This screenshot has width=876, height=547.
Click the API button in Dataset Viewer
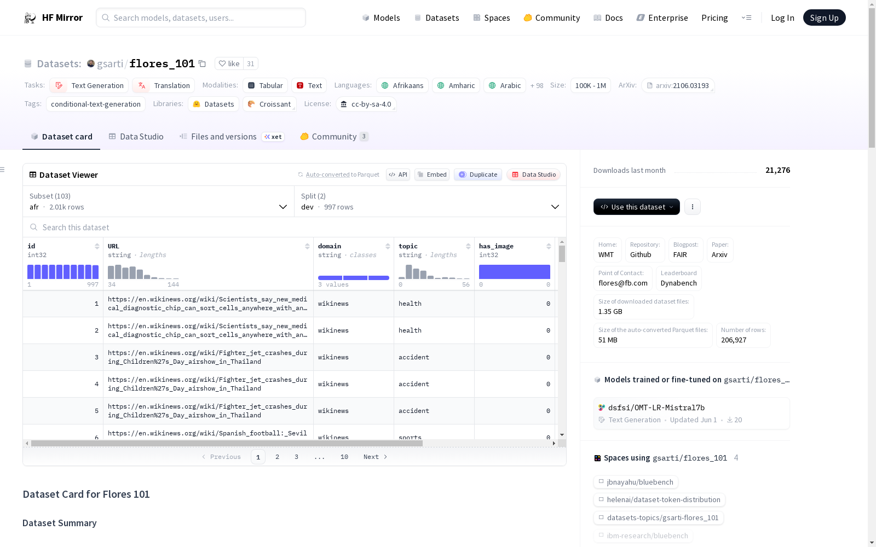[x=398, y=175]
